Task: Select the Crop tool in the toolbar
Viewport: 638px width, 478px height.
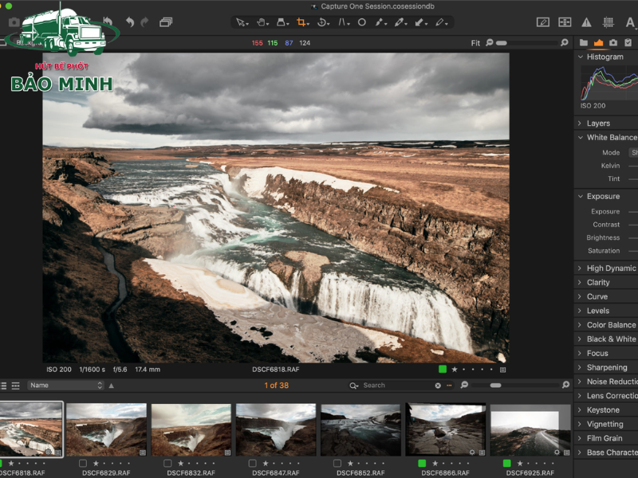Action: click(x=300, y=22)
